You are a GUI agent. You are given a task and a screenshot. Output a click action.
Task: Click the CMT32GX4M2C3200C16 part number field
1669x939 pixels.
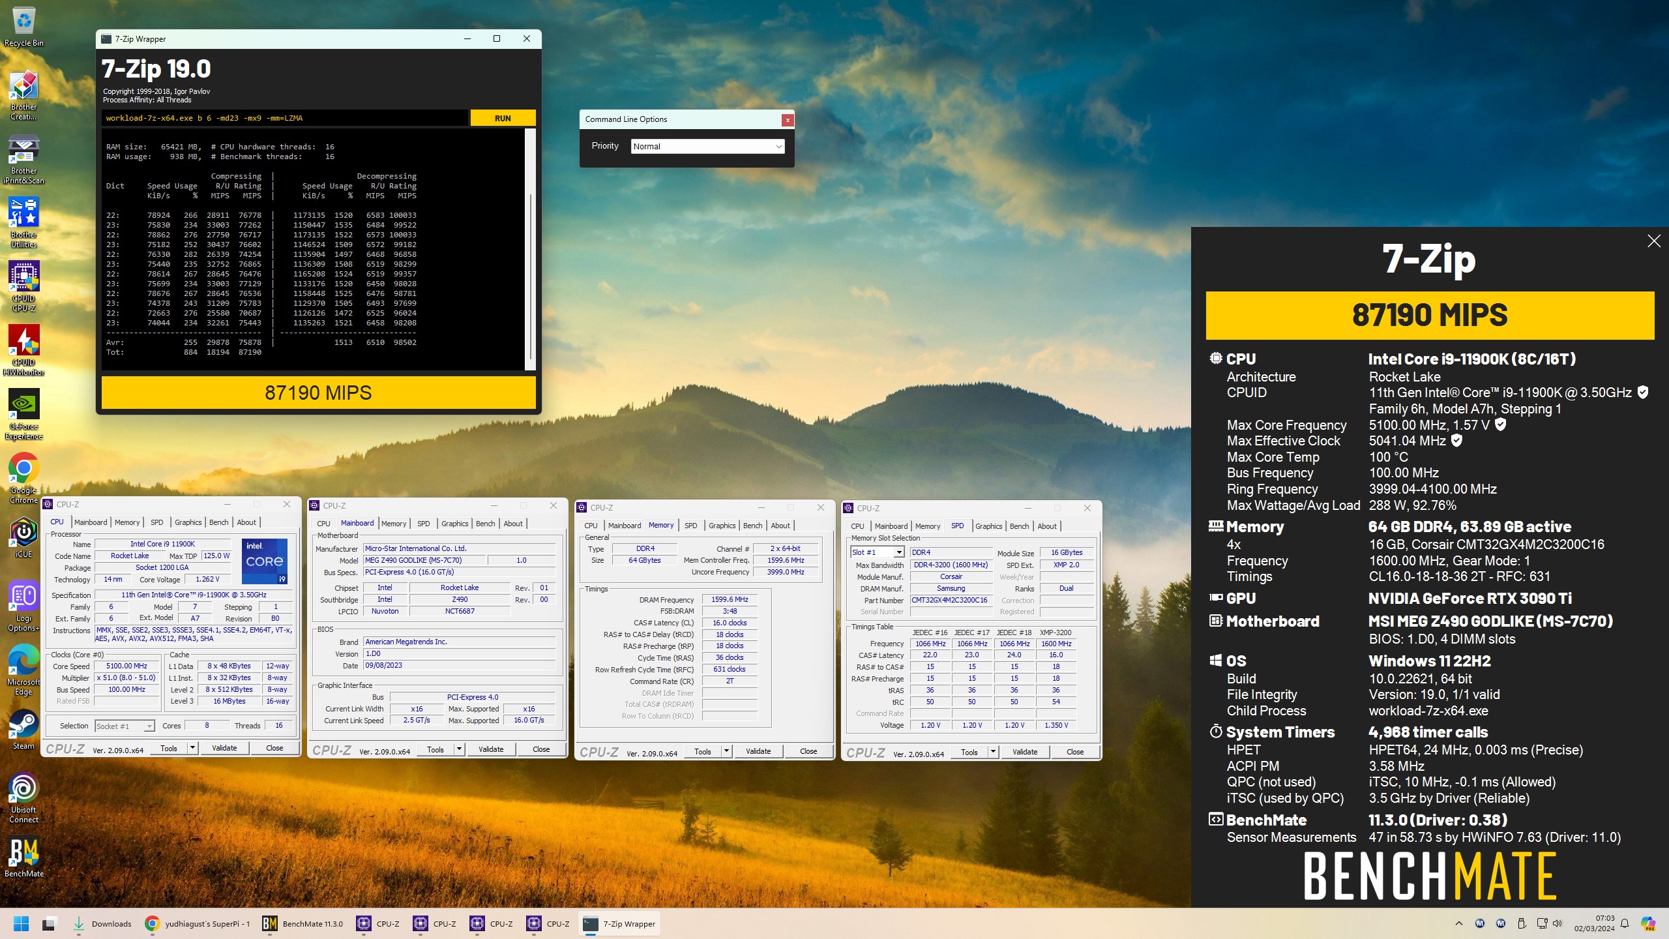949,600
